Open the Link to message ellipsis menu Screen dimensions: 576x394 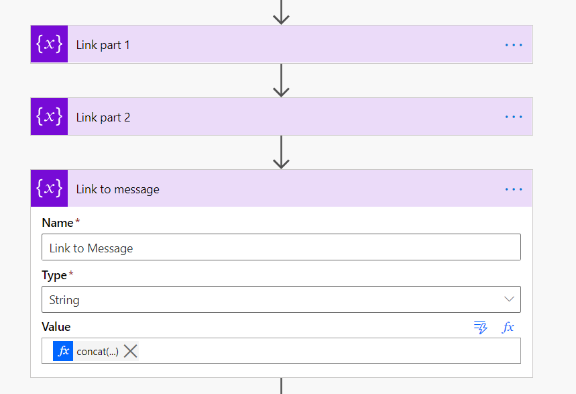(513, 189)
